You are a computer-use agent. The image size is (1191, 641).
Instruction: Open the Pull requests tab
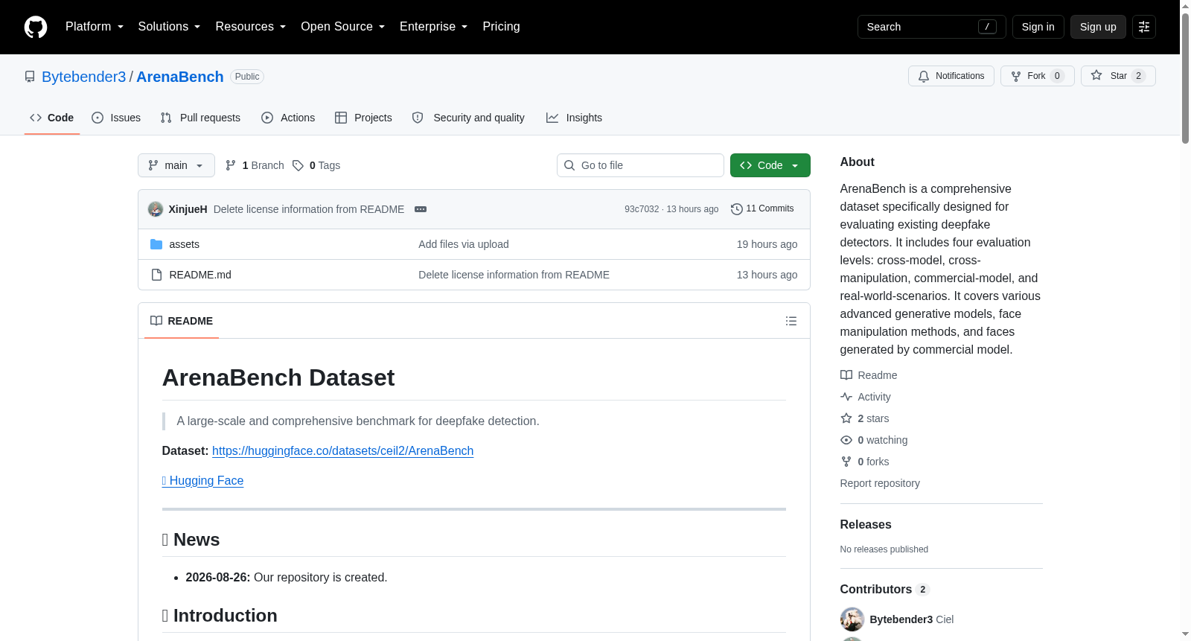(200, 118)
